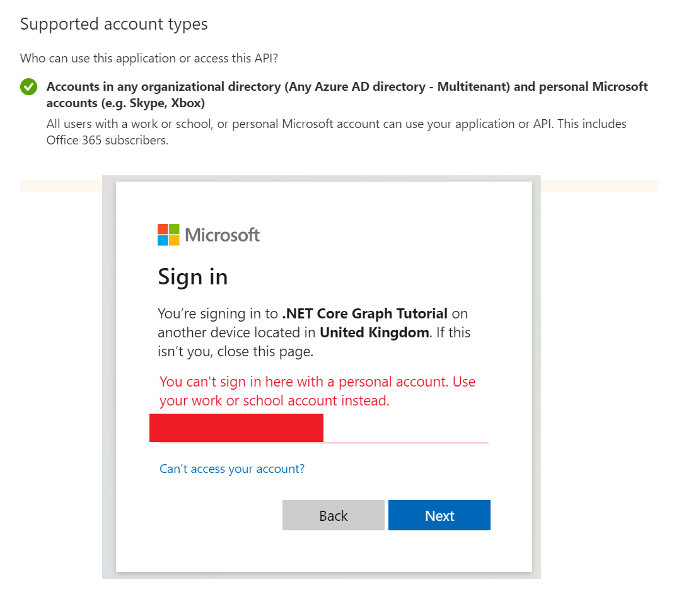Click the red personal account error message
The width and height of the screenshot is (686, 594).
pyautogui.click(x=317, y=391)
